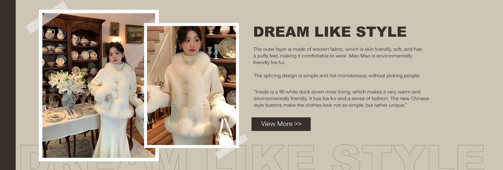Screen dimensions: 503x170
Task: Click the woolen fabric description paragraph
Action: click(x=337, y=56)
